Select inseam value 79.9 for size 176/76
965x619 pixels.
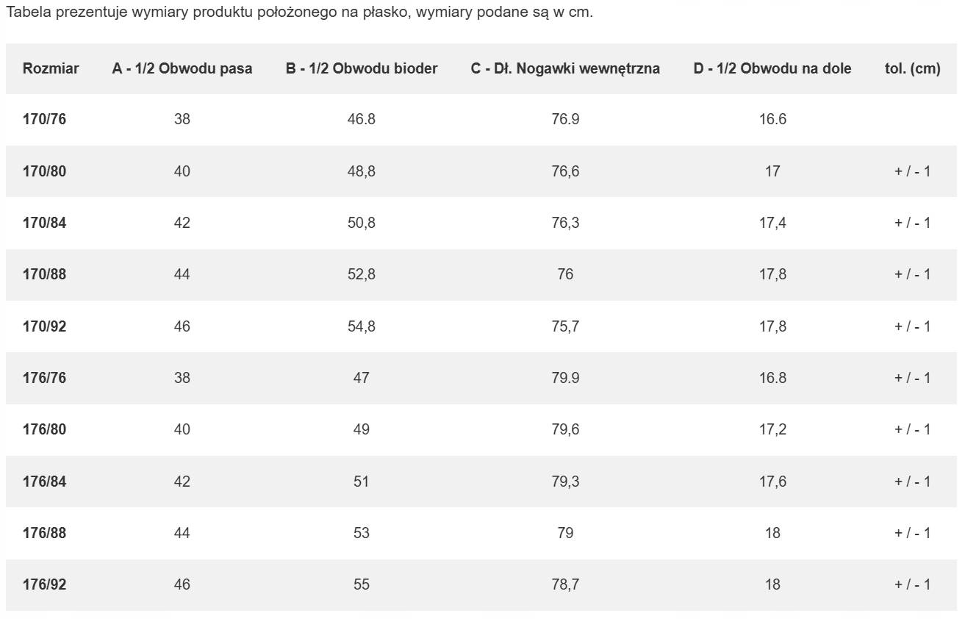pyautogui.click(x=565, y=378)
